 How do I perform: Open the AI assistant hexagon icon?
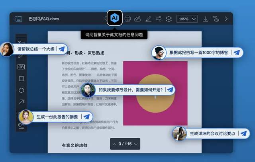point(115,18)
